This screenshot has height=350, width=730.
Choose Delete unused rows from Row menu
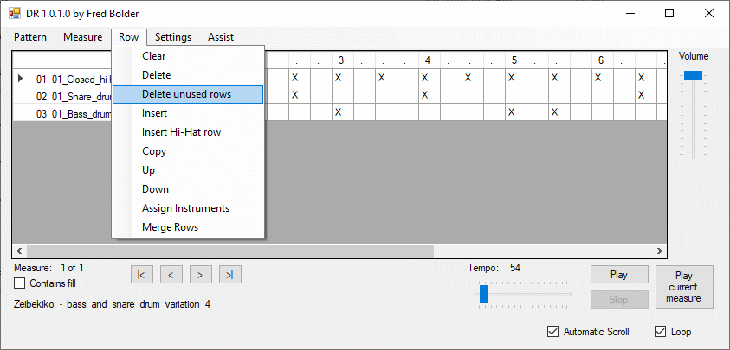coord(187,94)
